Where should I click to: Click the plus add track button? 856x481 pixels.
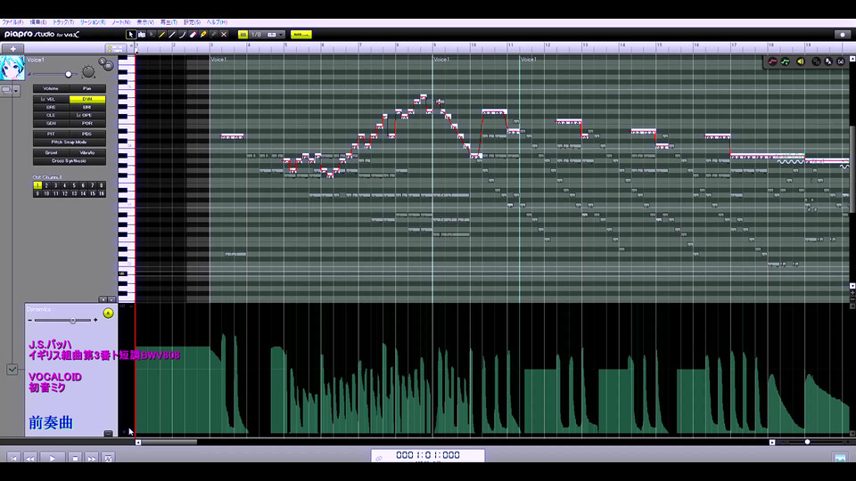click(x=12, y=48)
